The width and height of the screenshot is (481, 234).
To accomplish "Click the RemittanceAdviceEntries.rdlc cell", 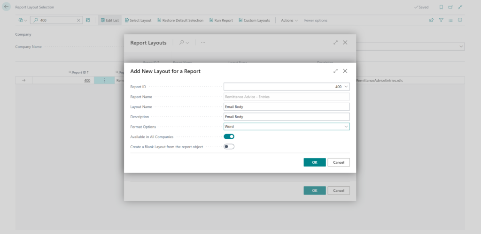I will click(x=380, y=81).
